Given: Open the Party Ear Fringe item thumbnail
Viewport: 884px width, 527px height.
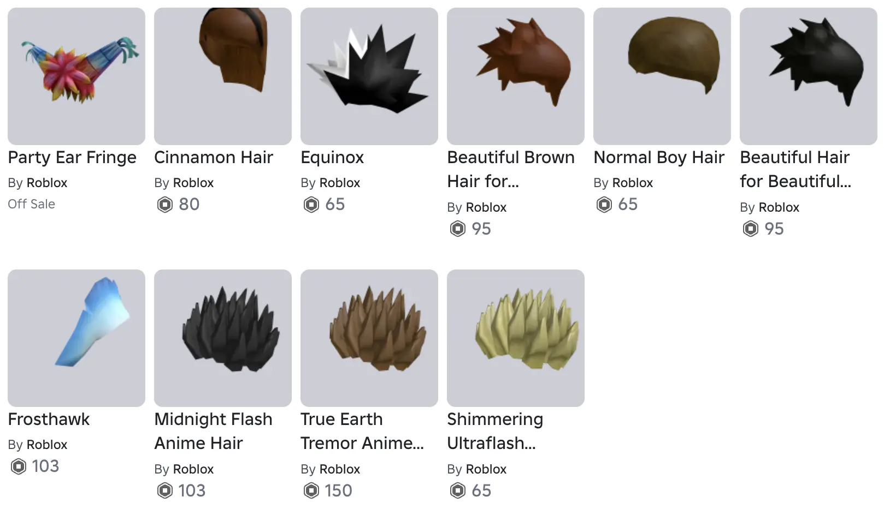Looking at the screenshot, I should [76, 76].
